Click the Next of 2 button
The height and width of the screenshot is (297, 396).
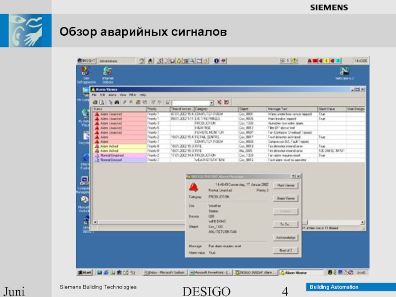[x=286, y=250]
